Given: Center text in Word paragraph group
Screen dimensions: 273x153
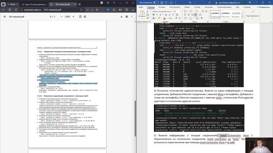Looking at the screenshot, I should coord(189,15).
